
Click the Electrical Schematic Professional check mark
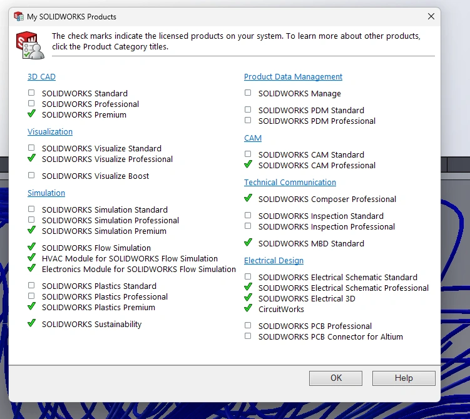(x=248, y=287)
